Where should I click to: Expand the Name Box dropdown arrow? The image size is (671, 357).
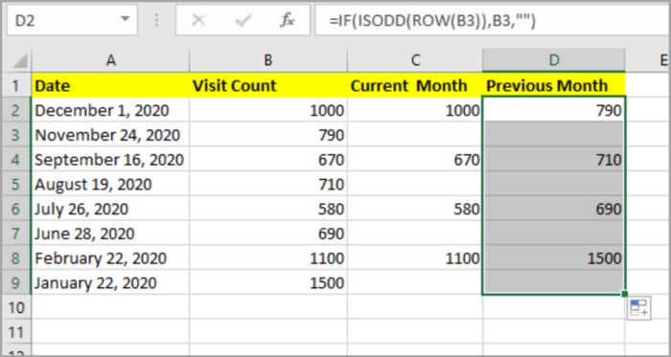[125, 19]
